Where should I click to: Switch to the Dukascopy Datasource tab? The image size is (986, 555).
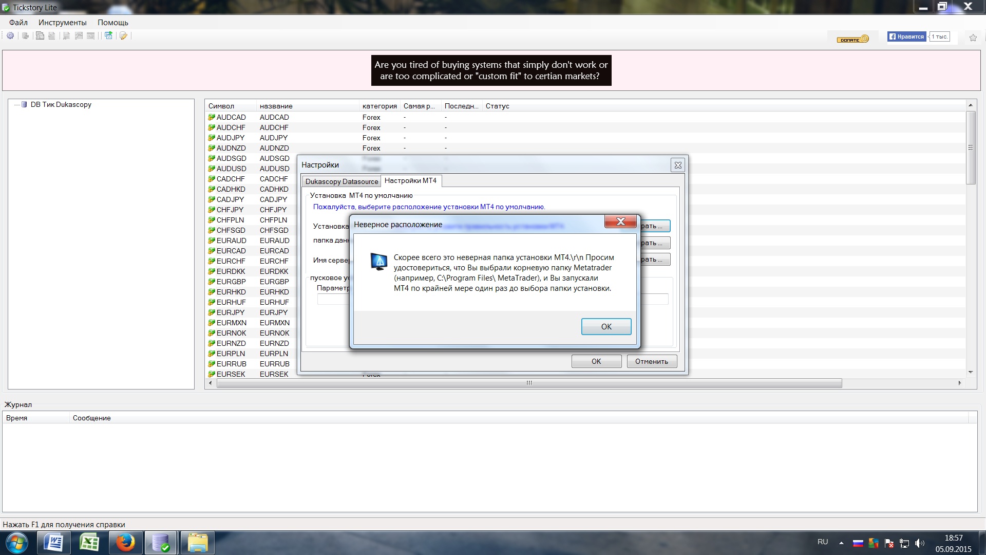[342, 181]
